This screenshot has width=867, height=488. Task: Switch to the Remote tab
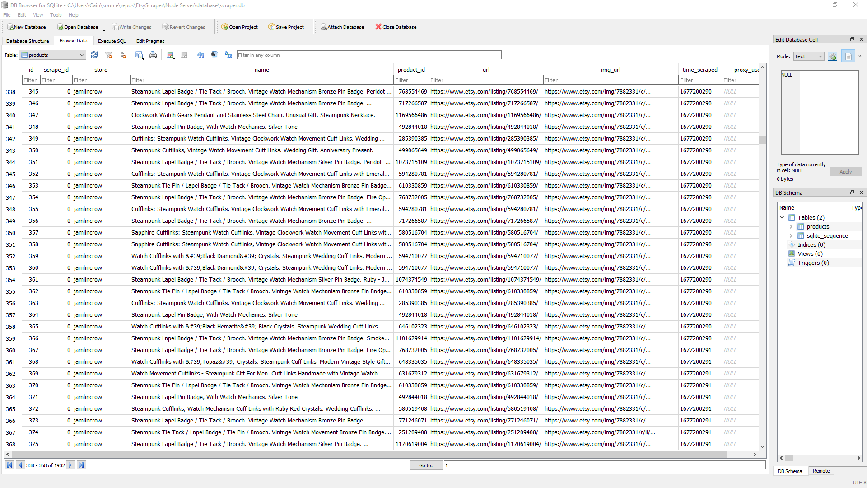click(821, 471)
